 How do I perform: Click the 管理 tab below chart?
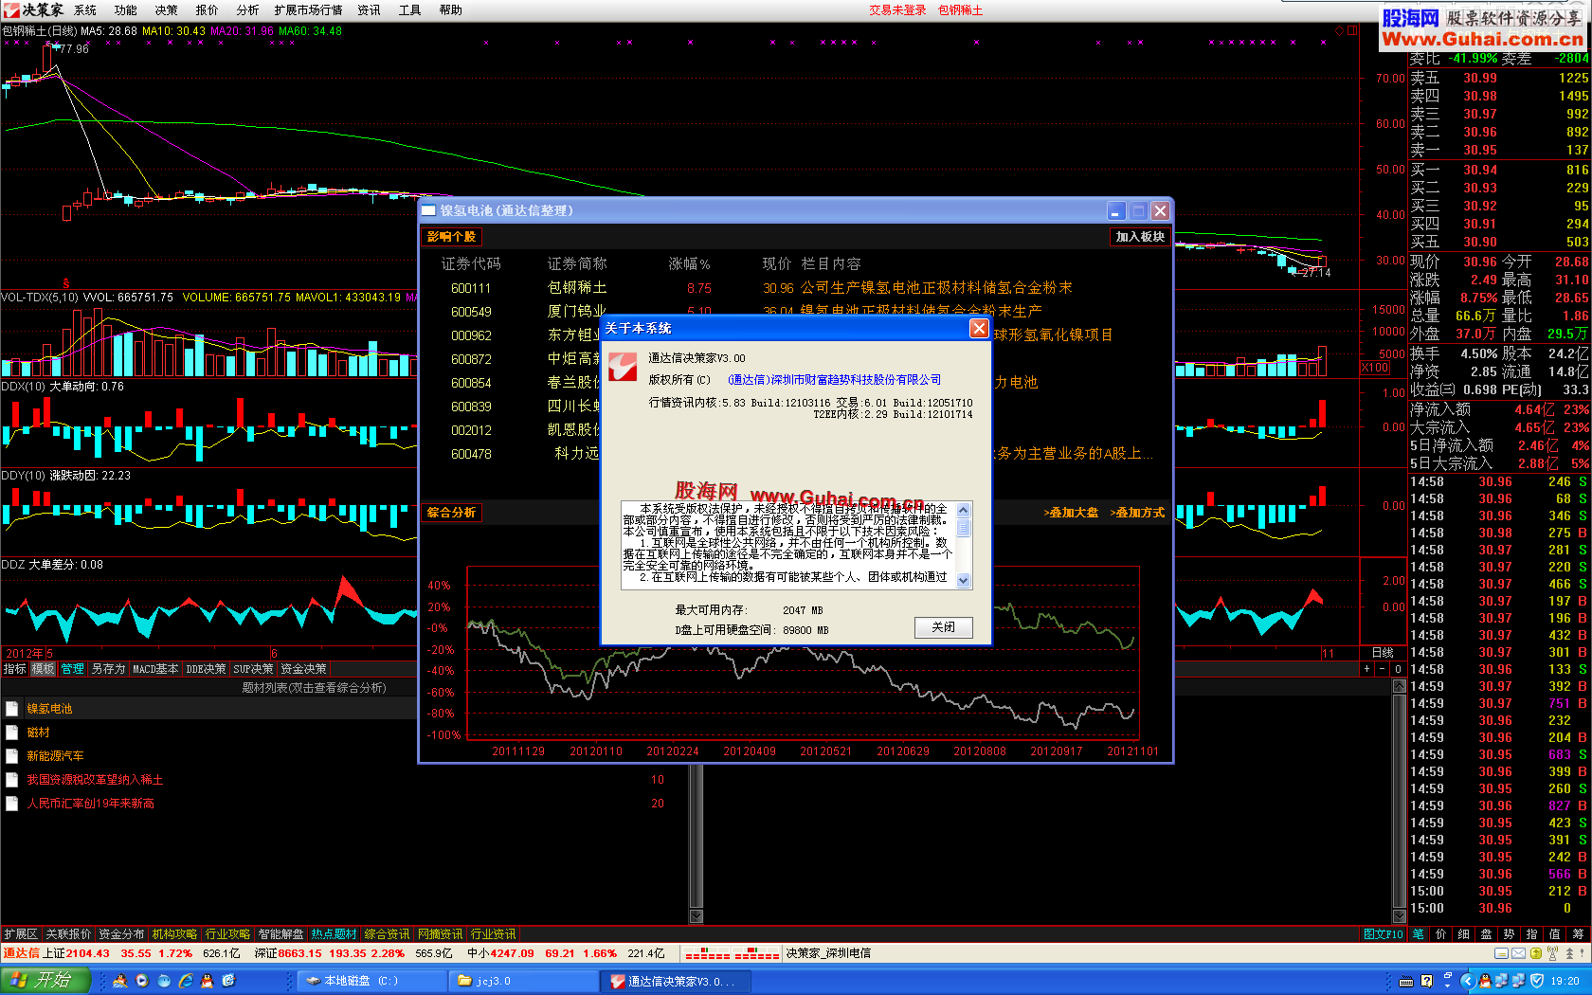(72, 669)
